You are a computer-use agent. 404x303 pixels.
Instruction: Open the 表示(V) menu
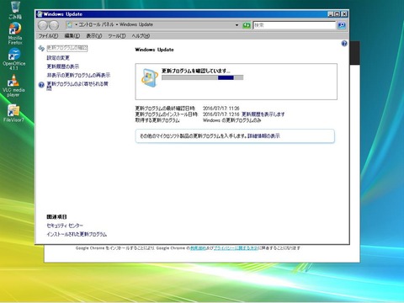pyautogui.click(x=94, y=36)
